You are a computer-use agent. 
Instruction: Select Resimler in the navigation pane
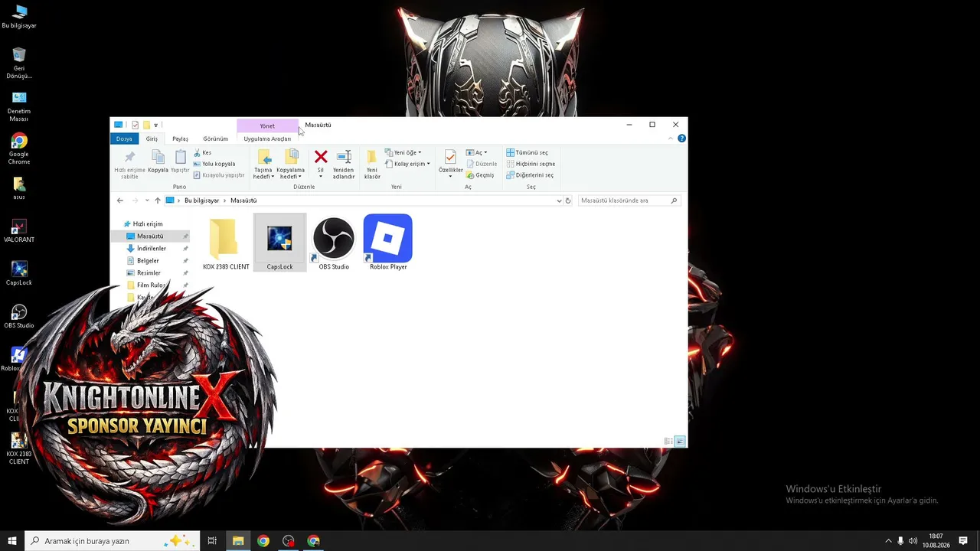click(149, 273)
